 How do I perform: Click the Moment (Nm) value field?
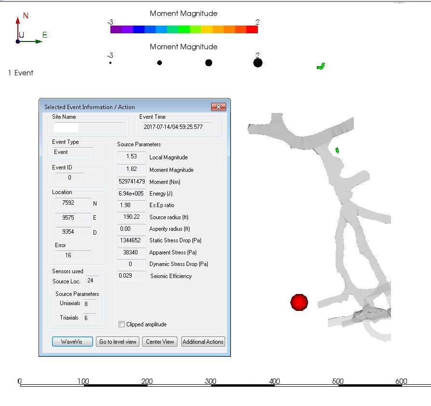point(132,182)
